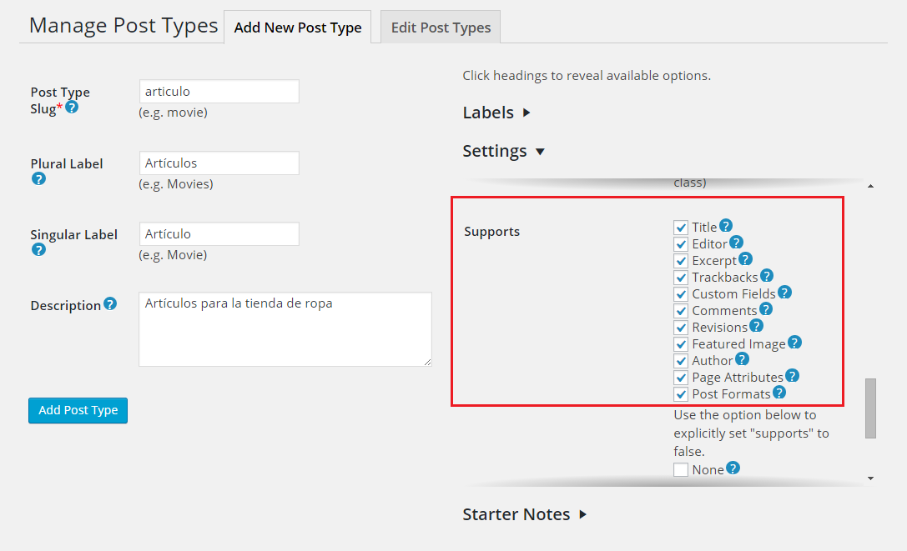Open help icon beside None option
907x551 pixels.
click(733, 468)
